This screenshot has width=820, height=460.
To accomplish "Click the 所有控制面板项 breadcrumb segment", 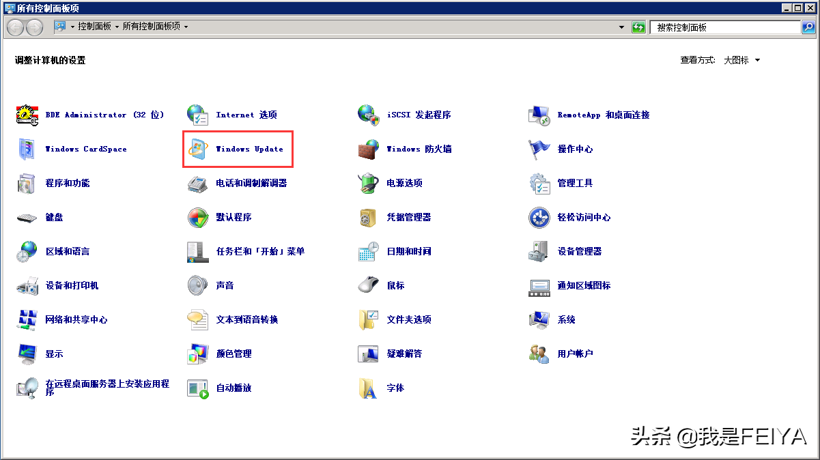I will (152, 27).
